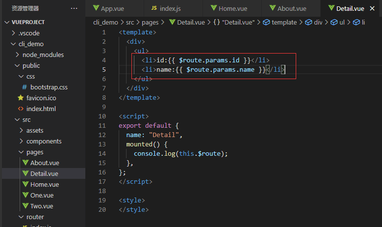Click the $route.params.id expression
Screen dimensions: 382x227
[x=209, y=60]
